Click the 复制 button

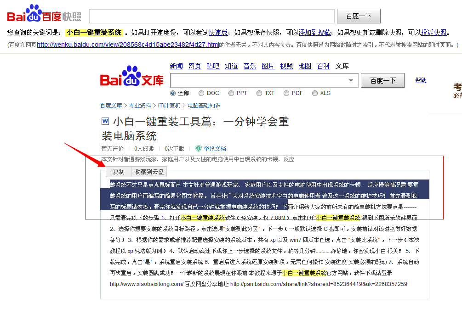coord(119,172)
